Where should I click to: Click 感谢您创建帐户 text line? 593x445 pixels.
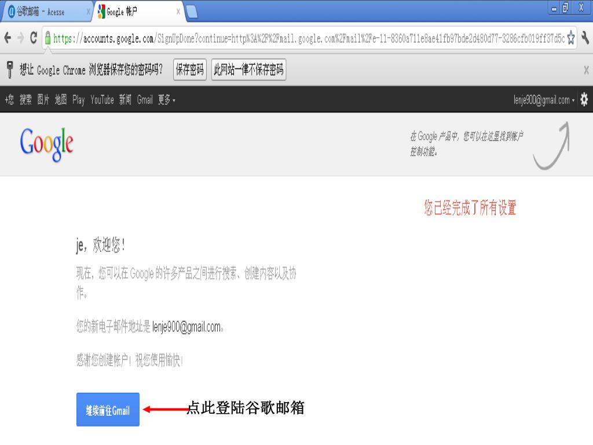129,360
